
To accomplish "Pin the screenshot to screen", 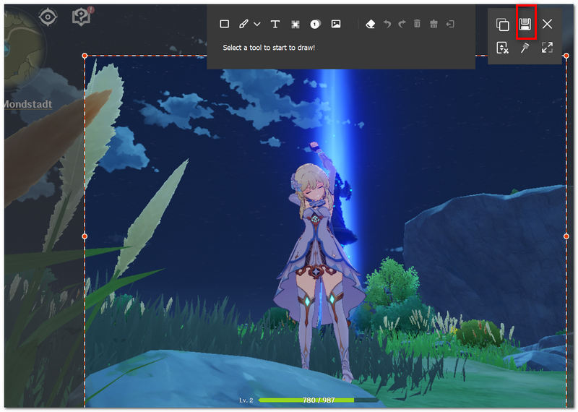I will pyautogui.click(x=525, y=48).
